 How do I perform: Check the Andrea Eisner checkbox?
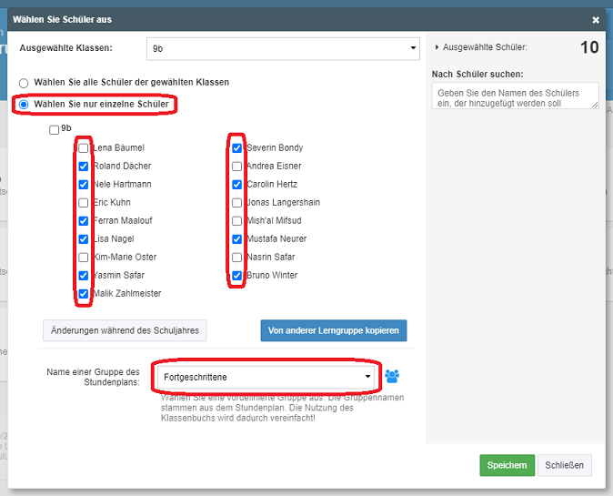pyautogui.click(x=237, y=166)
